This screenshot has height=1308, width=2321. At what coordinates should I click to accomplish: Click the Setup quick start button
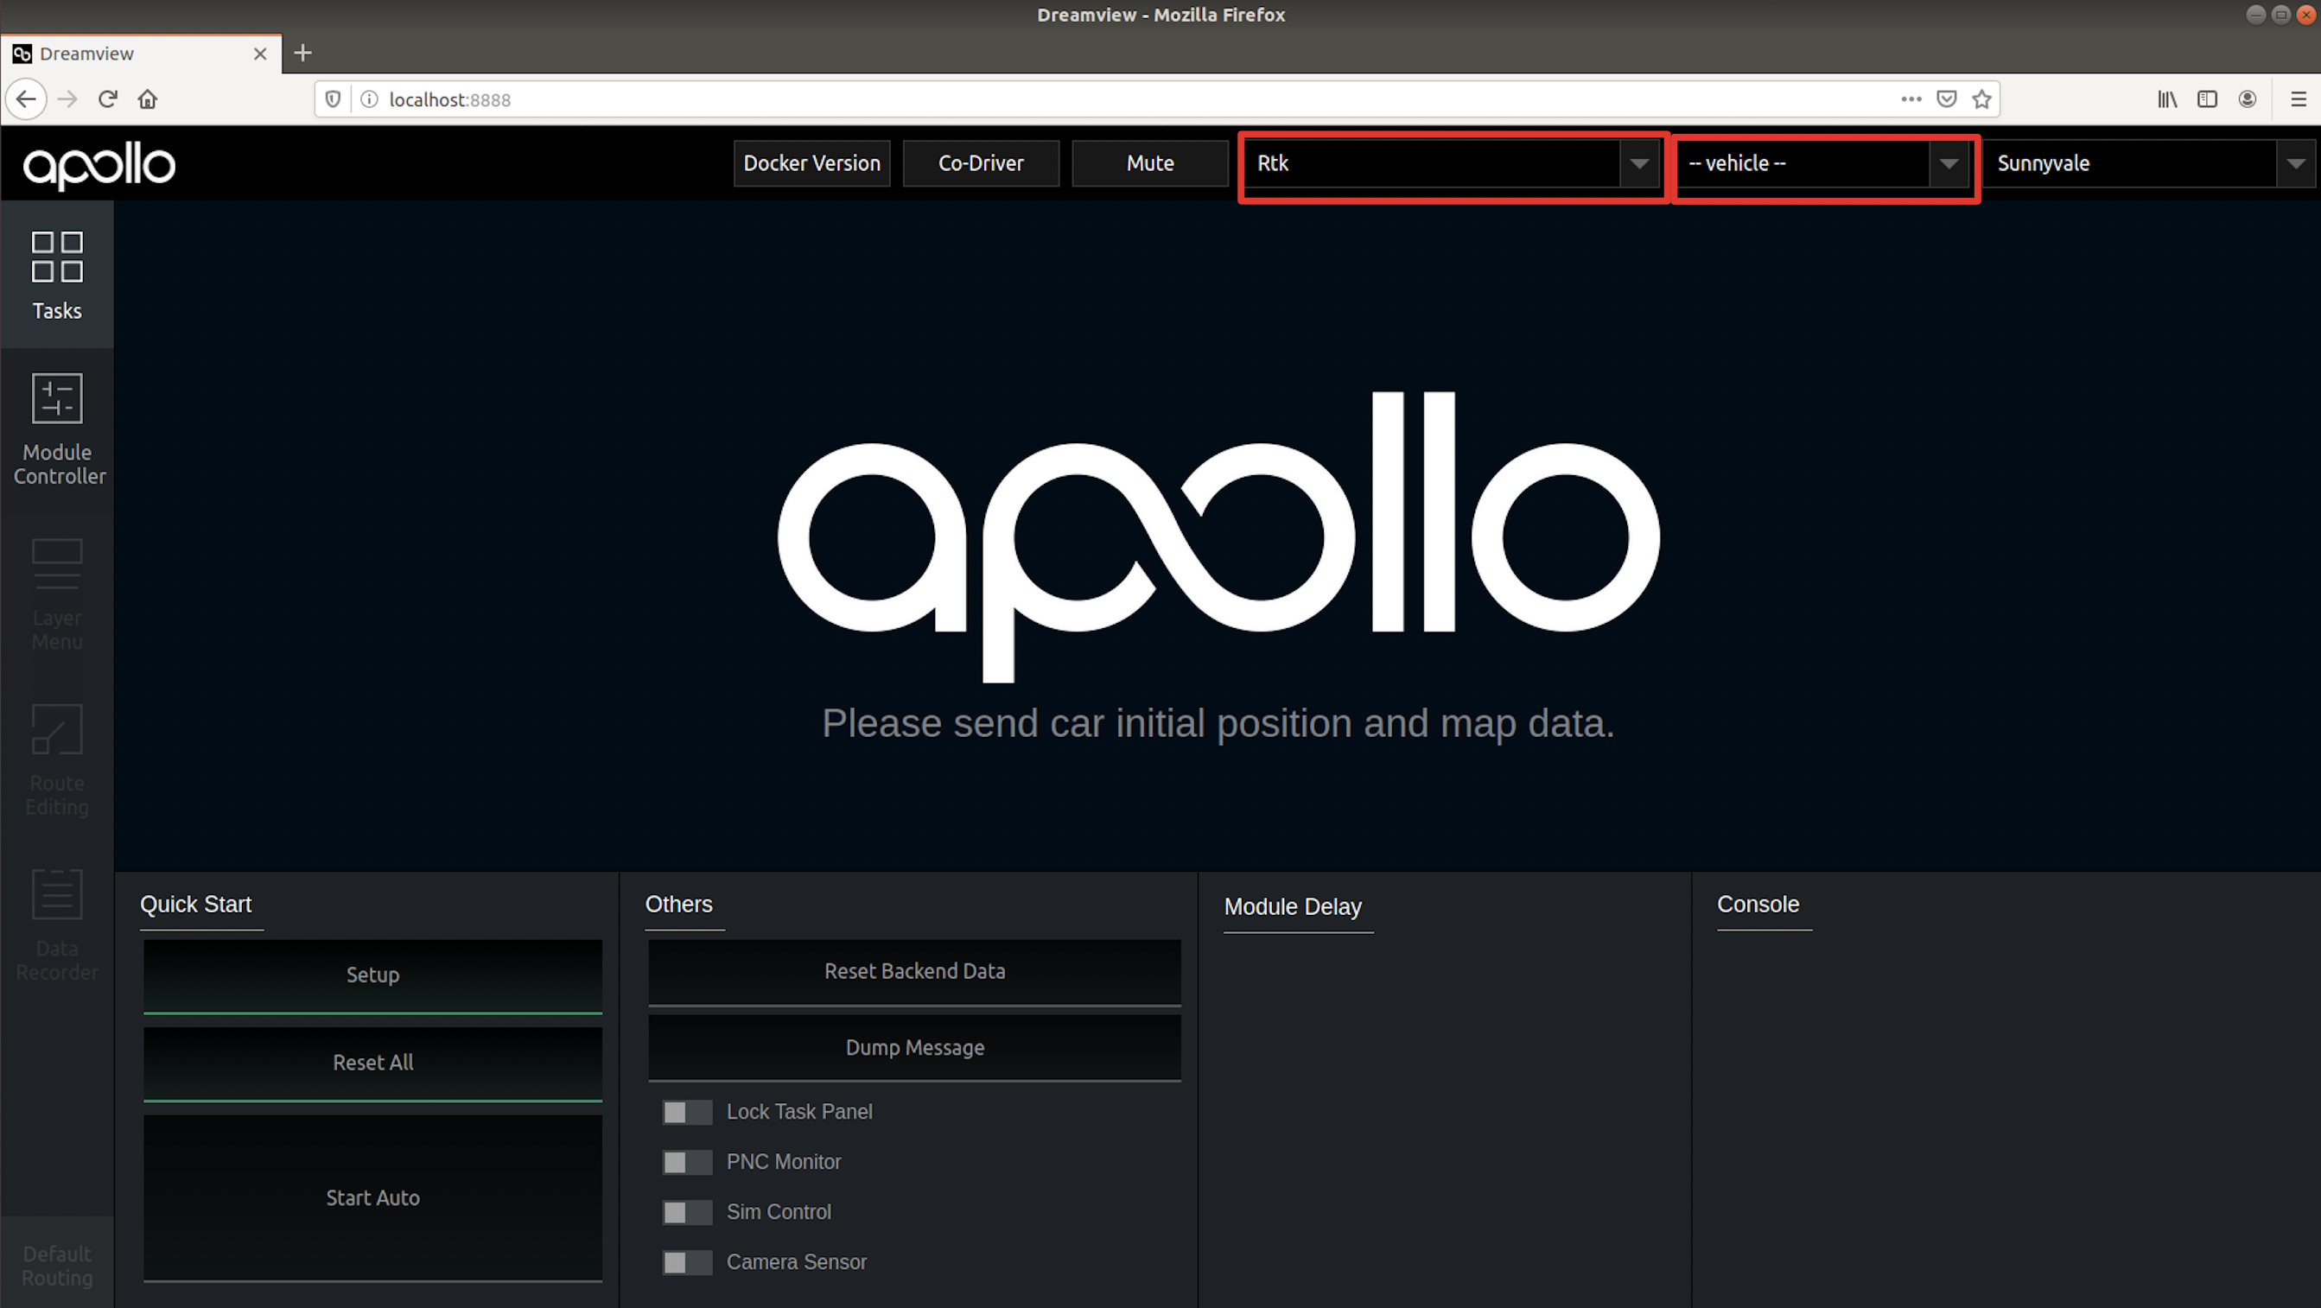pos(372,974)
